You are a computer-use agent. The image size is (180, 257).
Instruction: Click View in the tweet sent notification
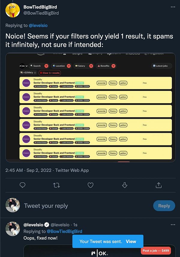(131, 241)
